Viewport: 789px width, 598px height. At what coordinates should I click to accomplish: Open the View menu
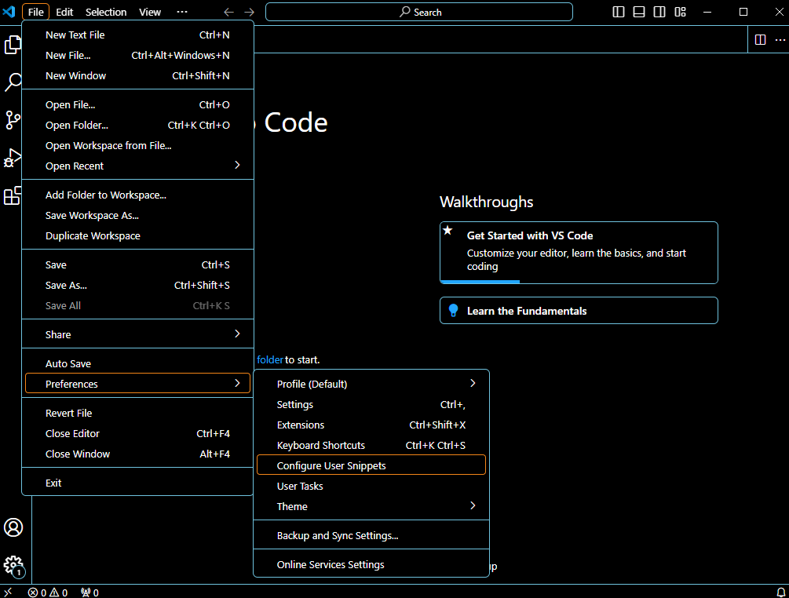(150, 12)
